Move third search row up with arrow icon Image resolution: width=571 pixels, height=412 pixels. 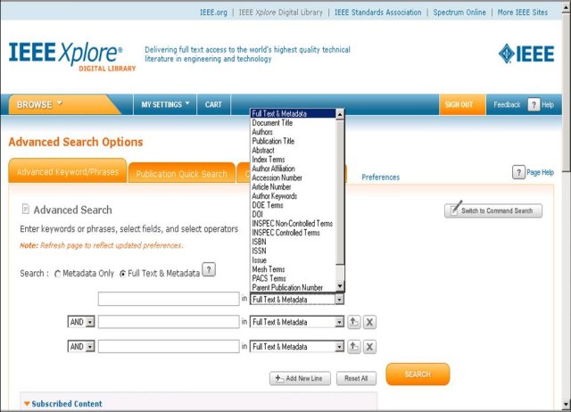click(353, 347)
